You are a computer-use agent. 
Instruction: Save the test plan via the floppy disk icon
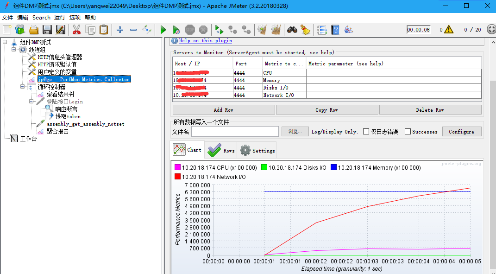[47, 30]
